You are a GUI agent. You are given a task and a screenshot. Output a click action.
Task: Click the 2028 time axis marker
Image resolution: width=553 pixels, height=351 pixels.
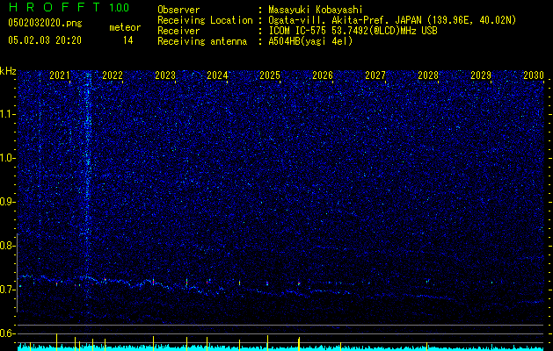pos(428,75)
